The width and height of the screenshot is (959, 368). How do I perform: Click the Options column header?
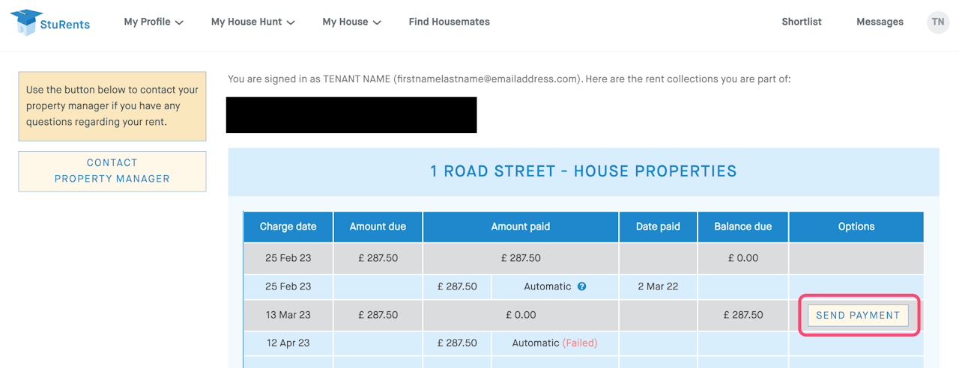(x=856, y=227)
